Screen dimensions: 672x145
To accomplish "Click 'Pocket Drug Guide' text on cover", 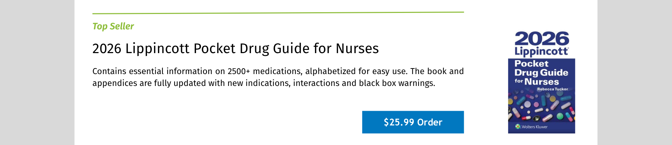I will click(x=541, y=68).
